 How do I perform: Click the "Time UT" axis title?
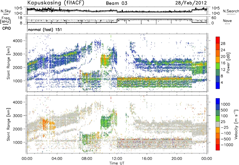117,163
